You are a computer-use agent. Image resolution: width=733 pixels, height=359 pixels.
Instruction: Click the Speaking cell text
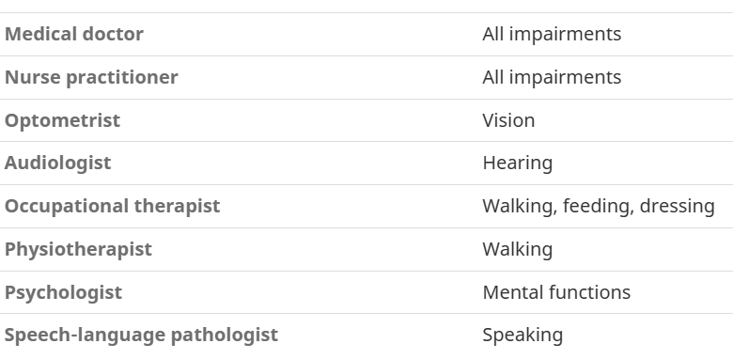point(522,336)
